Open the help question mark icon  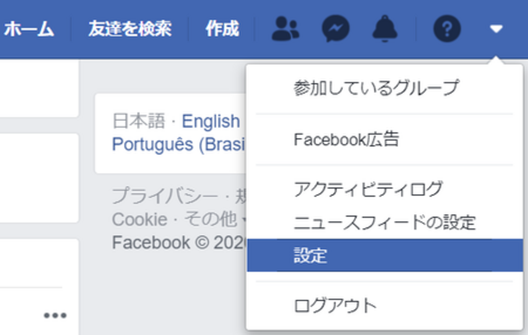click(x=447, y=29)
